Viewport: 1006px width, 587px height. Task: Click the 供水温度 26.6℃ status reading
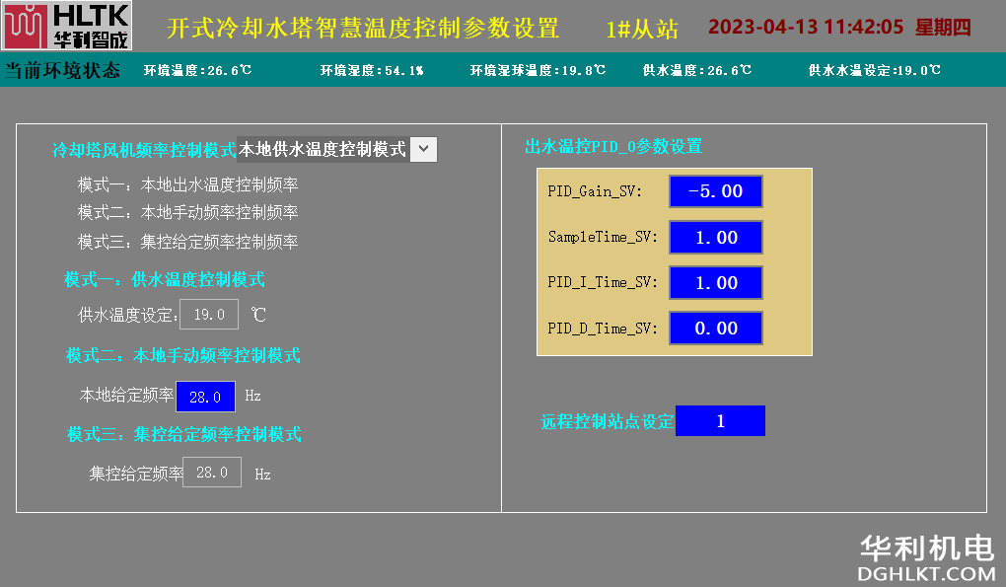click(x=696, y=70)
